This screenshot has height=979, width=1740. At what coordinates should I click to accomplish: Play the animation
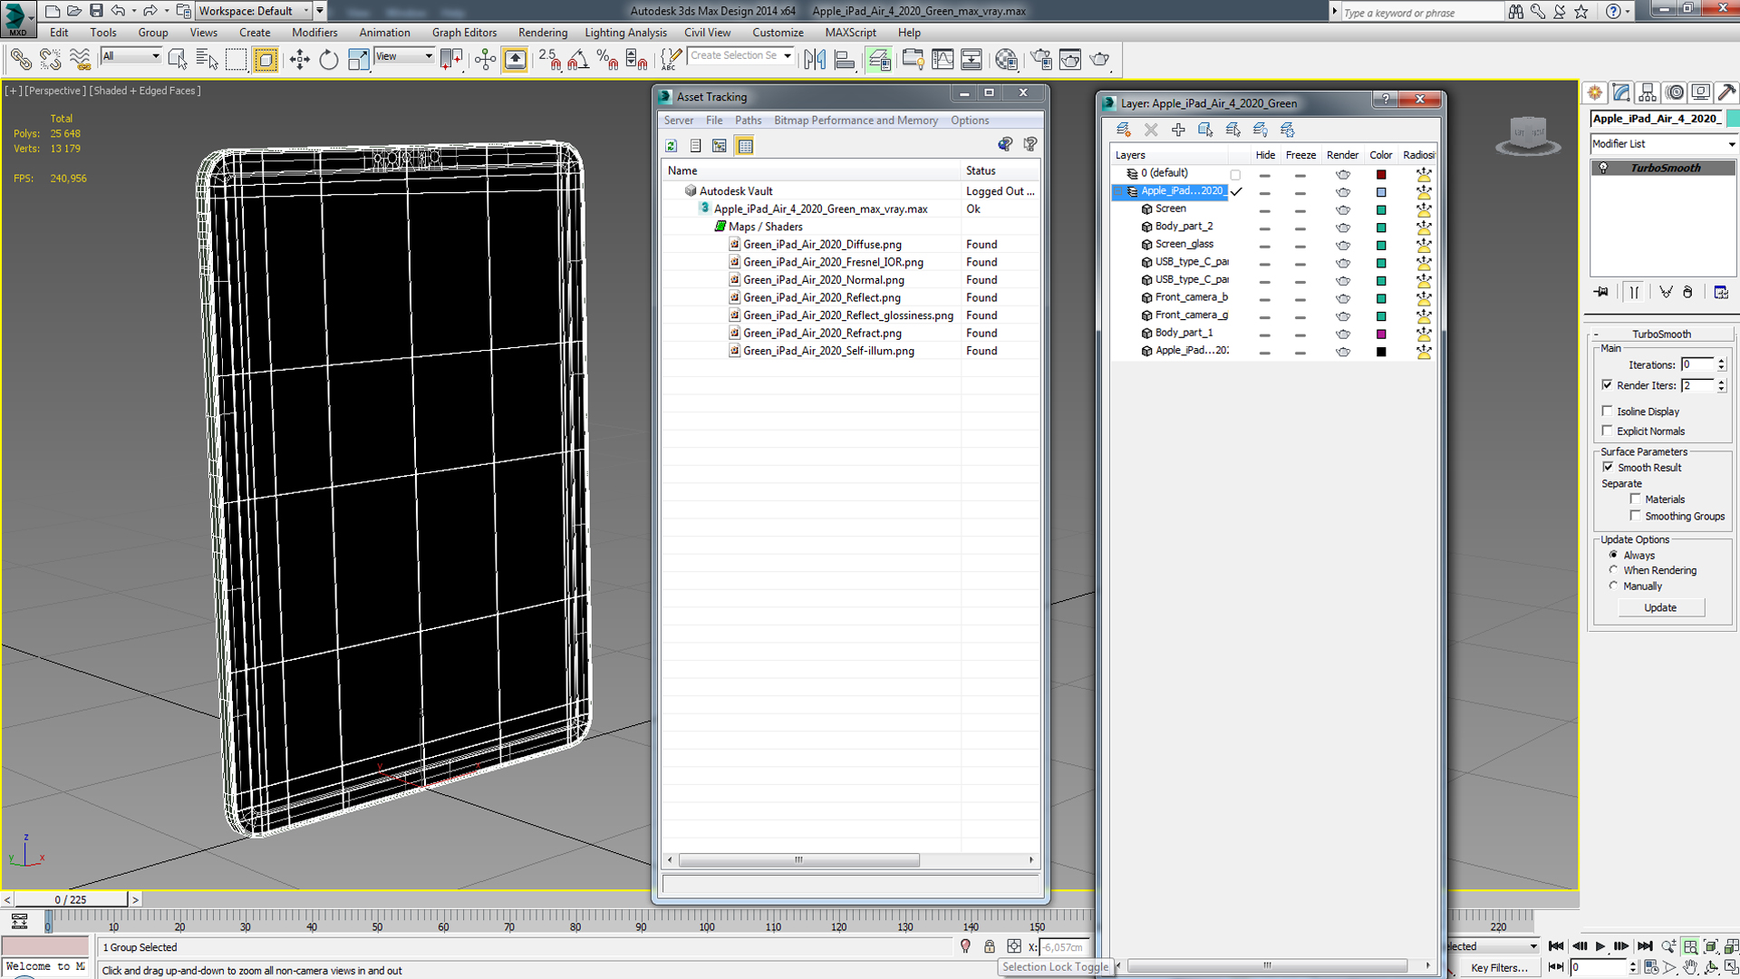[1600, 946]
